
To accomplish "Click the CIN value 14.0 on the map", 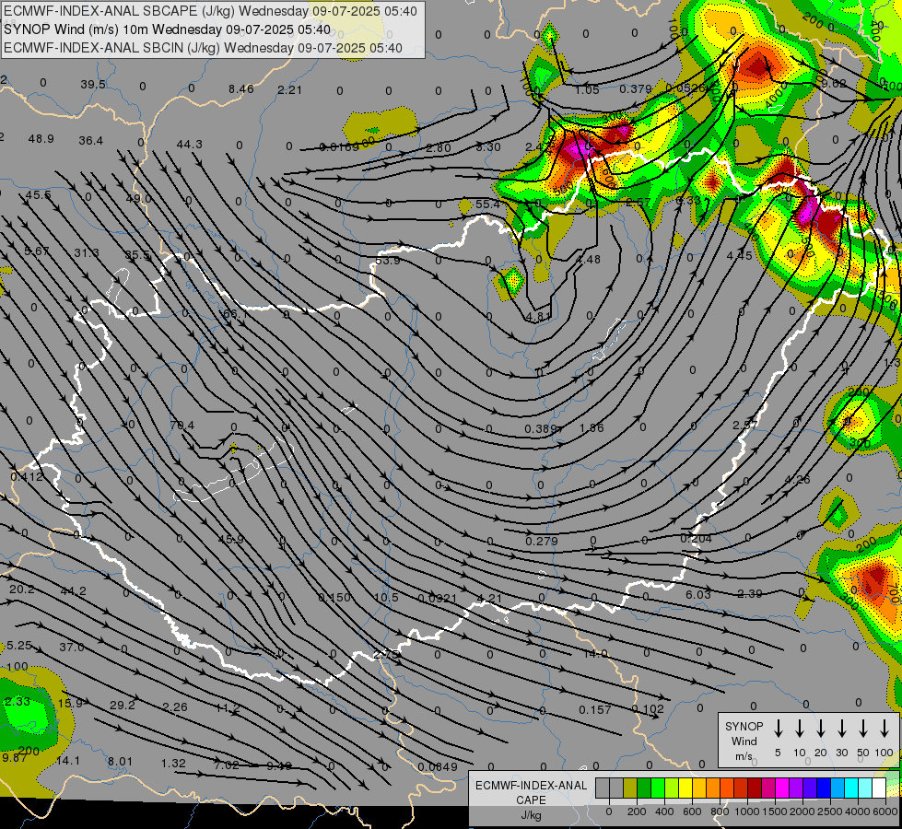I will pyautogui.click(x=595, y=653).
